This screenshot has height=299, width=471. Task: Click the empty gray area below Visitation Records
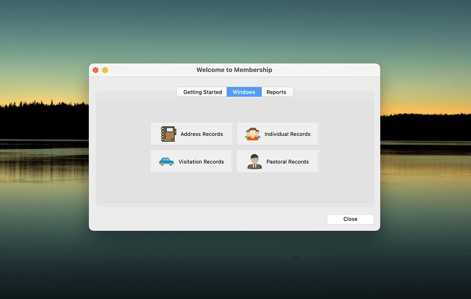pos(191,189)
